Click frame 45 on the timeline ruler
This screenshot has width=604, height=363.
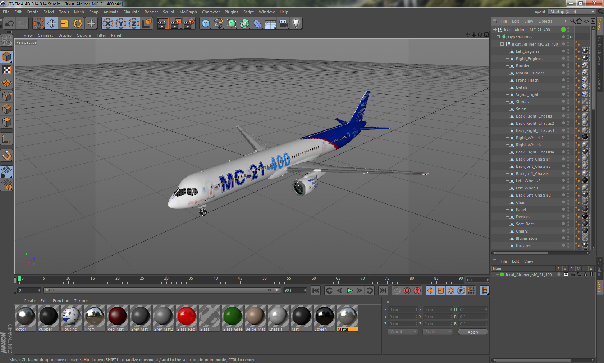click(240, 279)
